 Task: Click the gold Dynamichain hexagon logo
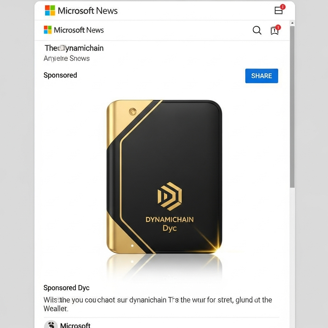pos(170,196)
